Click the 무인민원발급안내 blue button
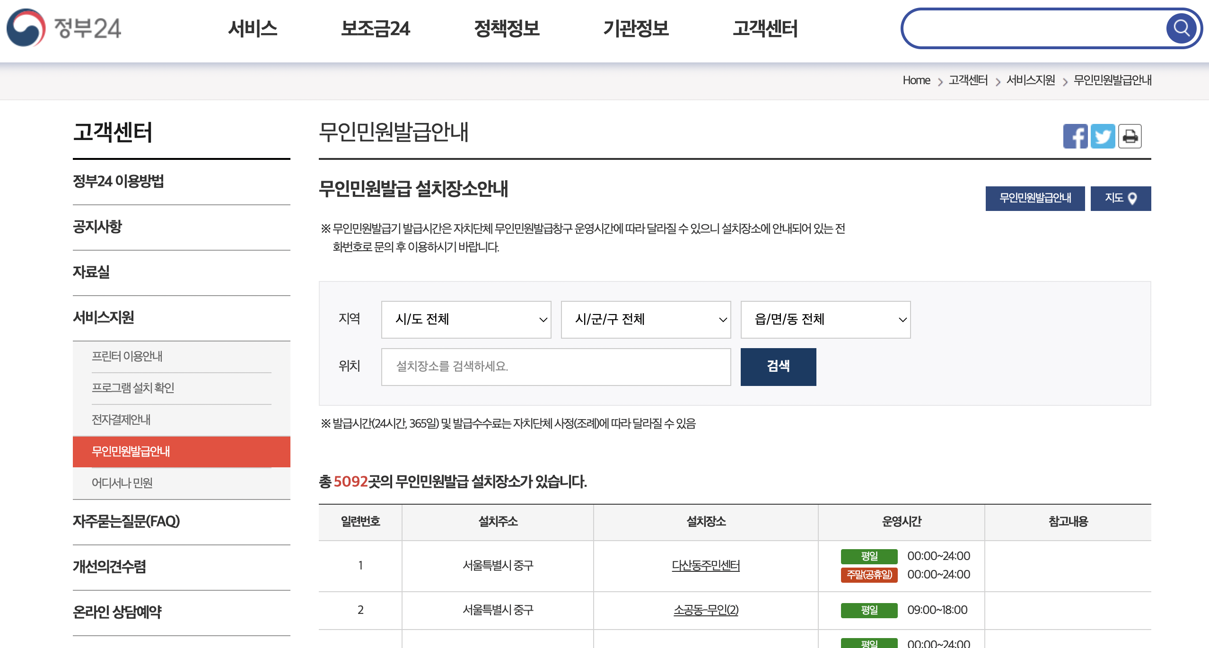 tap(1035, 198)
